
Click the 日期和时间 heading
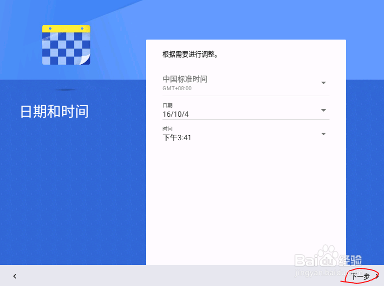tap(54, 111)
